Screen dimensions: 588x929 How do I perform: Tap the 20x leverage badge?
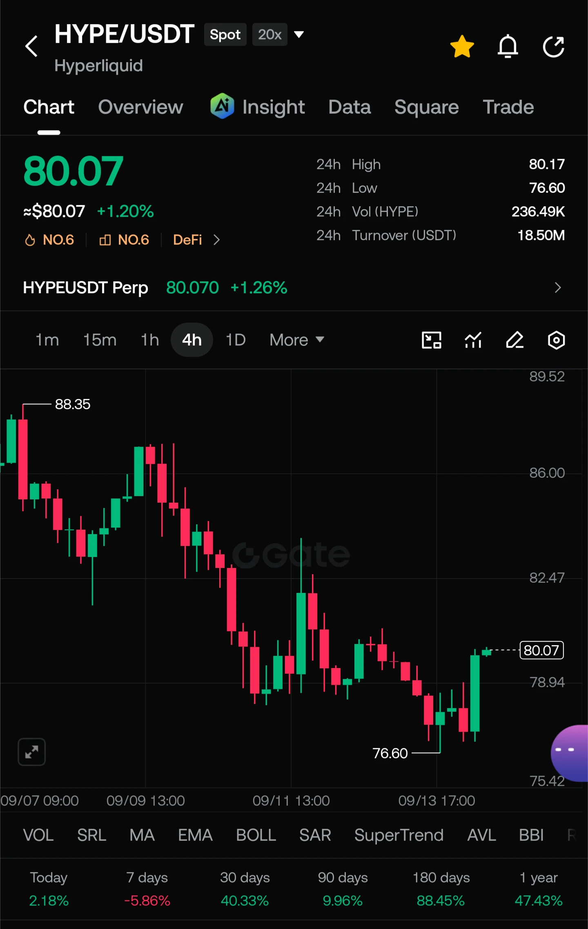tap(270, 34)
